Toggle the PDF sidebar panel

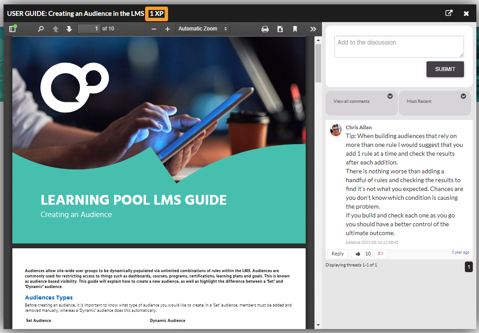tap(12, 29)
